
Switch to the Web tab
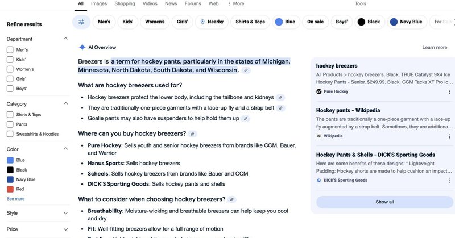(x=214, y=3)
